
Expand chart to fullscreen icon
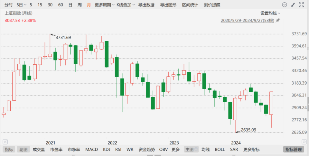[x=301, y=5]
